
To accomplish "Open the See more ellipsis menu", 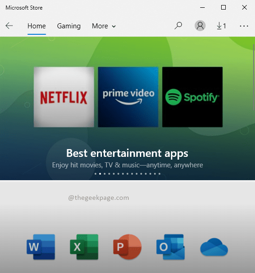I will tap(244, 26).
